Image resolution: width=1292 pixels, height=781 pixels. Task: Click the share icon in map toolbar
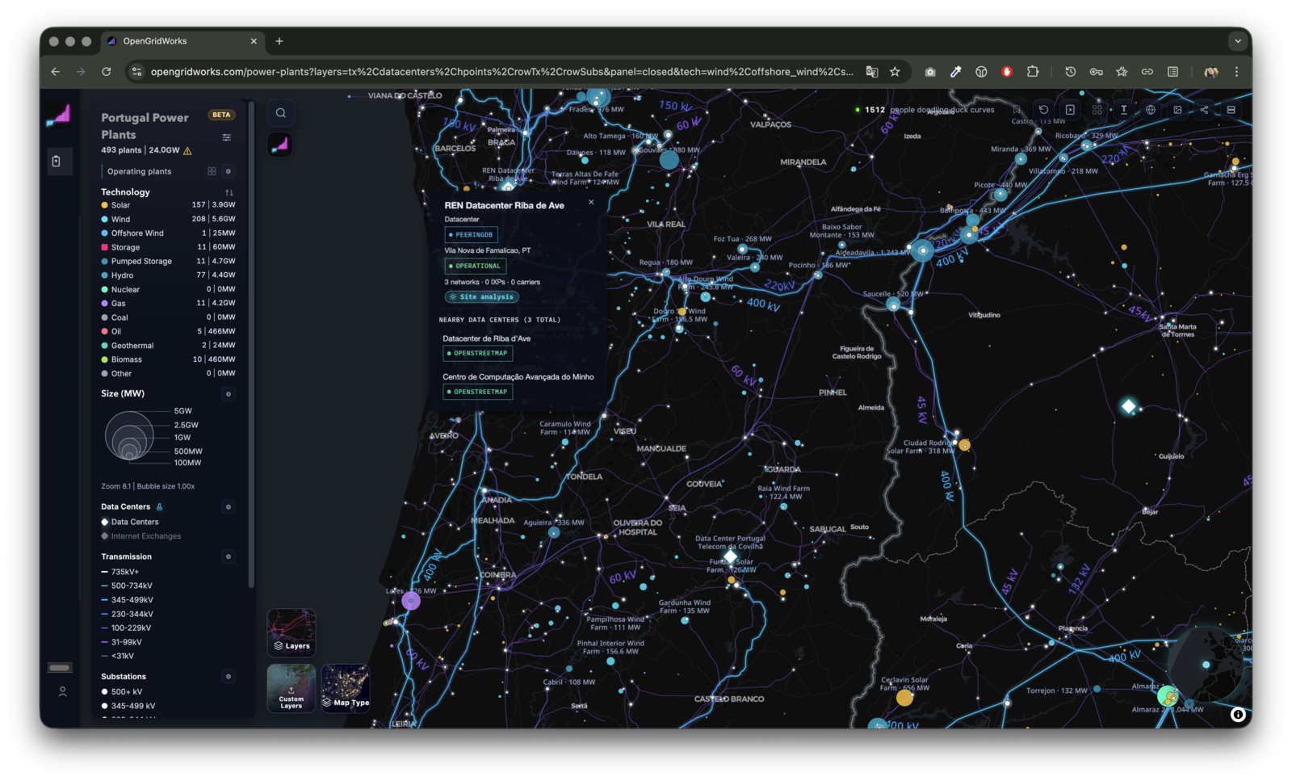[1204, 110]
